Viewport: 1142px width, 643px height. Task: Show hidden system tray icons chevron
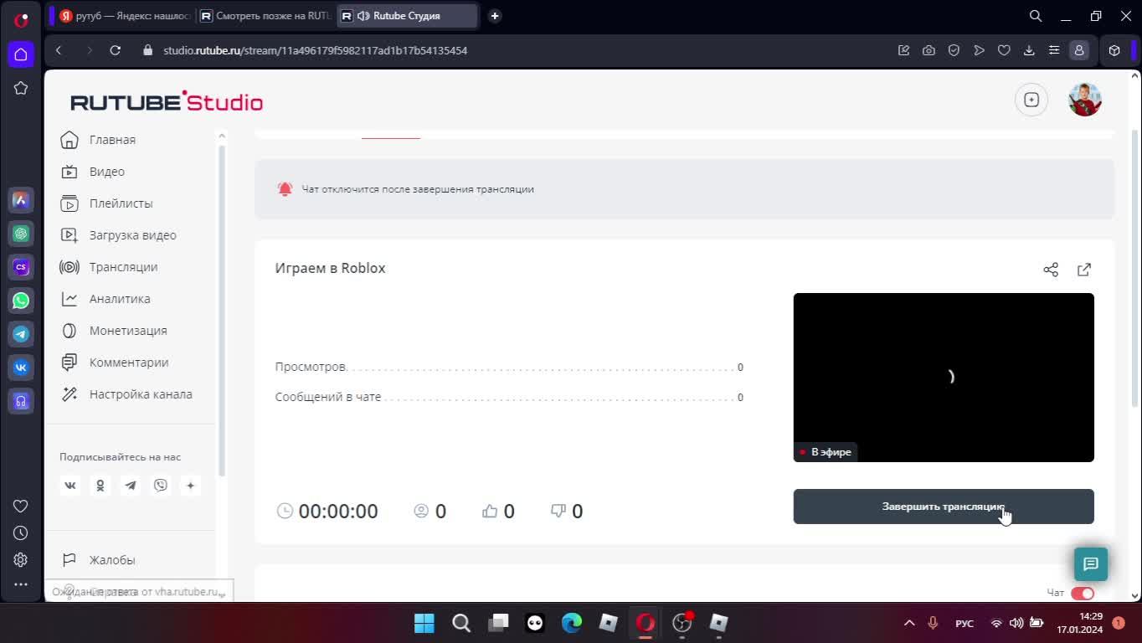click(x=909, y=623)
